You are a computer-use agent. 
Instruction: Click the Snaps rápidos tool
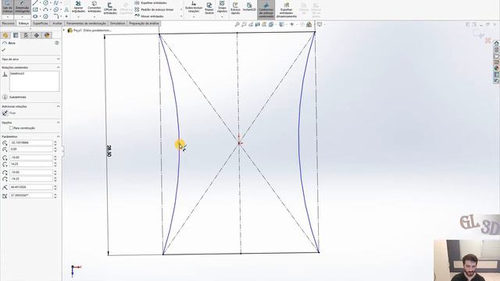pyautogui.click(x=222, y=8)
